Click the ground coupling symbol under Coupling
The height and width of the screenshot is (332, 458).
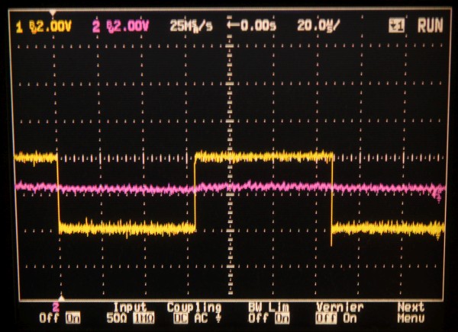(219, 318)
